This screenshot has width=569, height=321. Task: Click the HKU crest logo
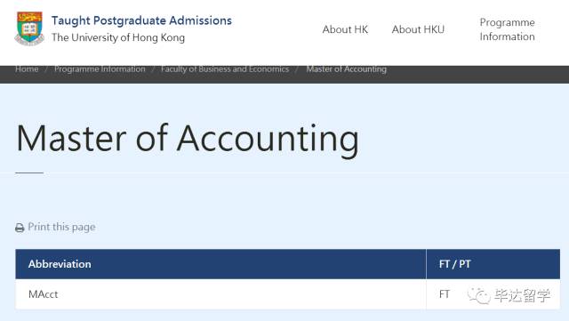pos(29,28)
